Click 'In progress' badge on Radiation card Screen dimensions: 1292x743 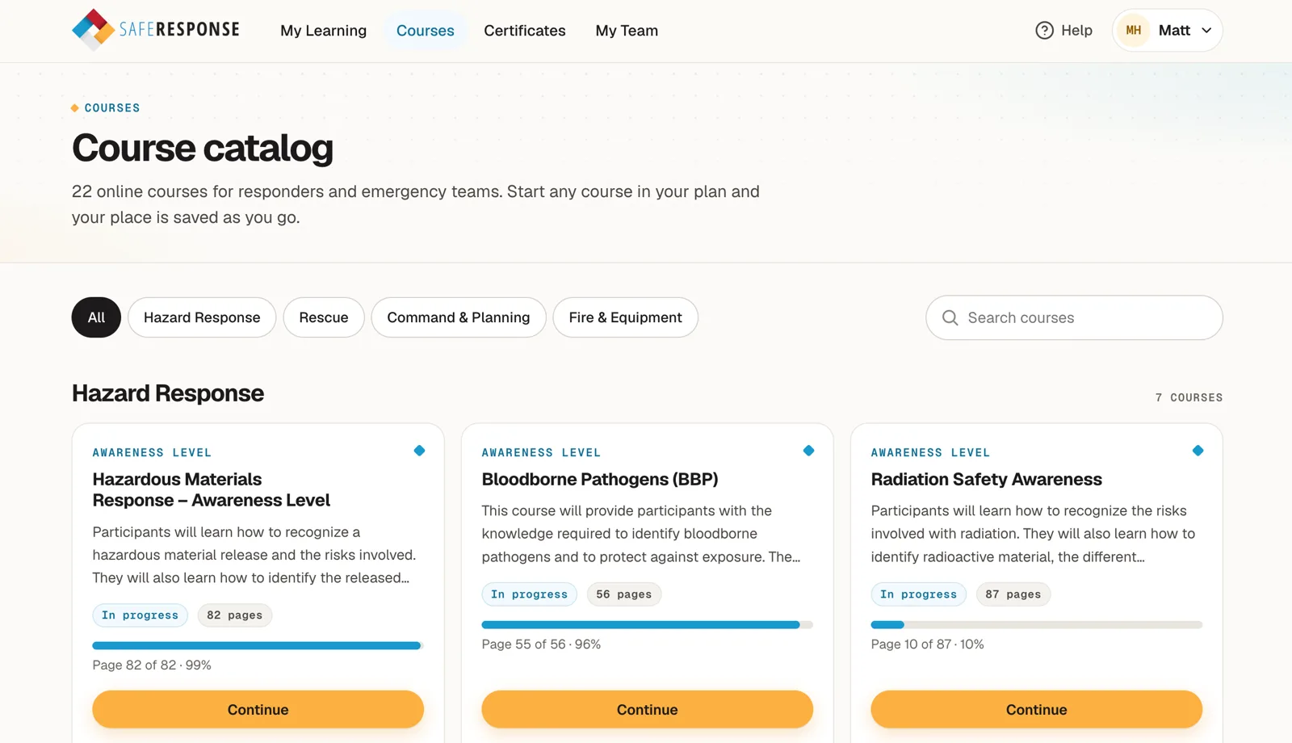point(918,594)
